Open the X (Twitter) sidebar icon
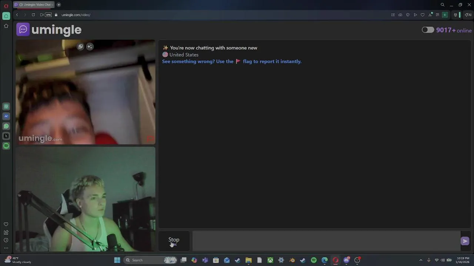This screenshot has width=474, height=266. click(x=6, y=136)
